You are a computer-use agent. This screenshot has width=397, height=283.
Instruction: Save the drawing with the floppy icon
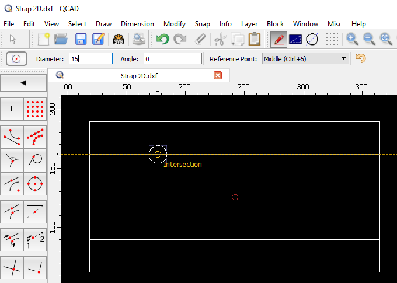[x=81, y=39]
